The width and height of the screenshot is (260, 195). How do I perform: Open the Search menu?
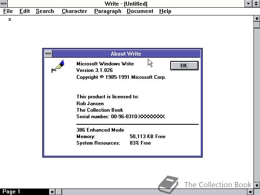(x=45, y=11)
